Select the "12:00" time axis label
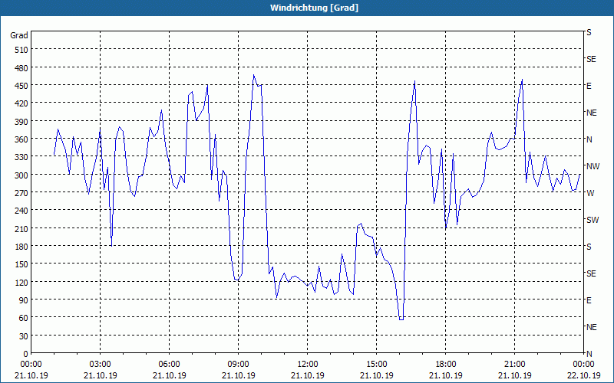Screen dimensions: 614x383 pyautogui.click(x=308, y=365)
